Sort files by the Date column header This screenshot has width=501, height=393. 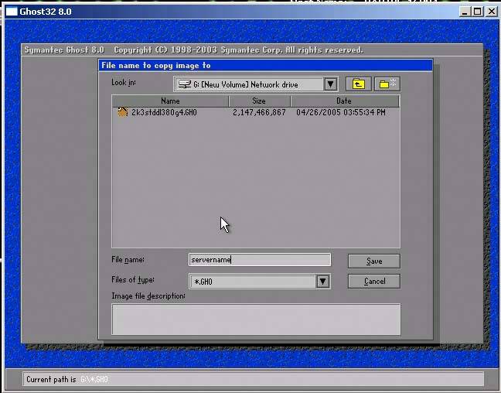(x=344, y=101)
